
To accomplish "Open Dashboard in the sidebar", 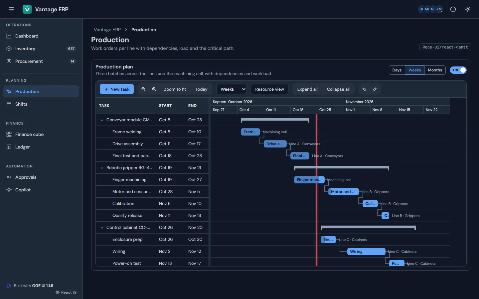I will click(x=41, y=36).
